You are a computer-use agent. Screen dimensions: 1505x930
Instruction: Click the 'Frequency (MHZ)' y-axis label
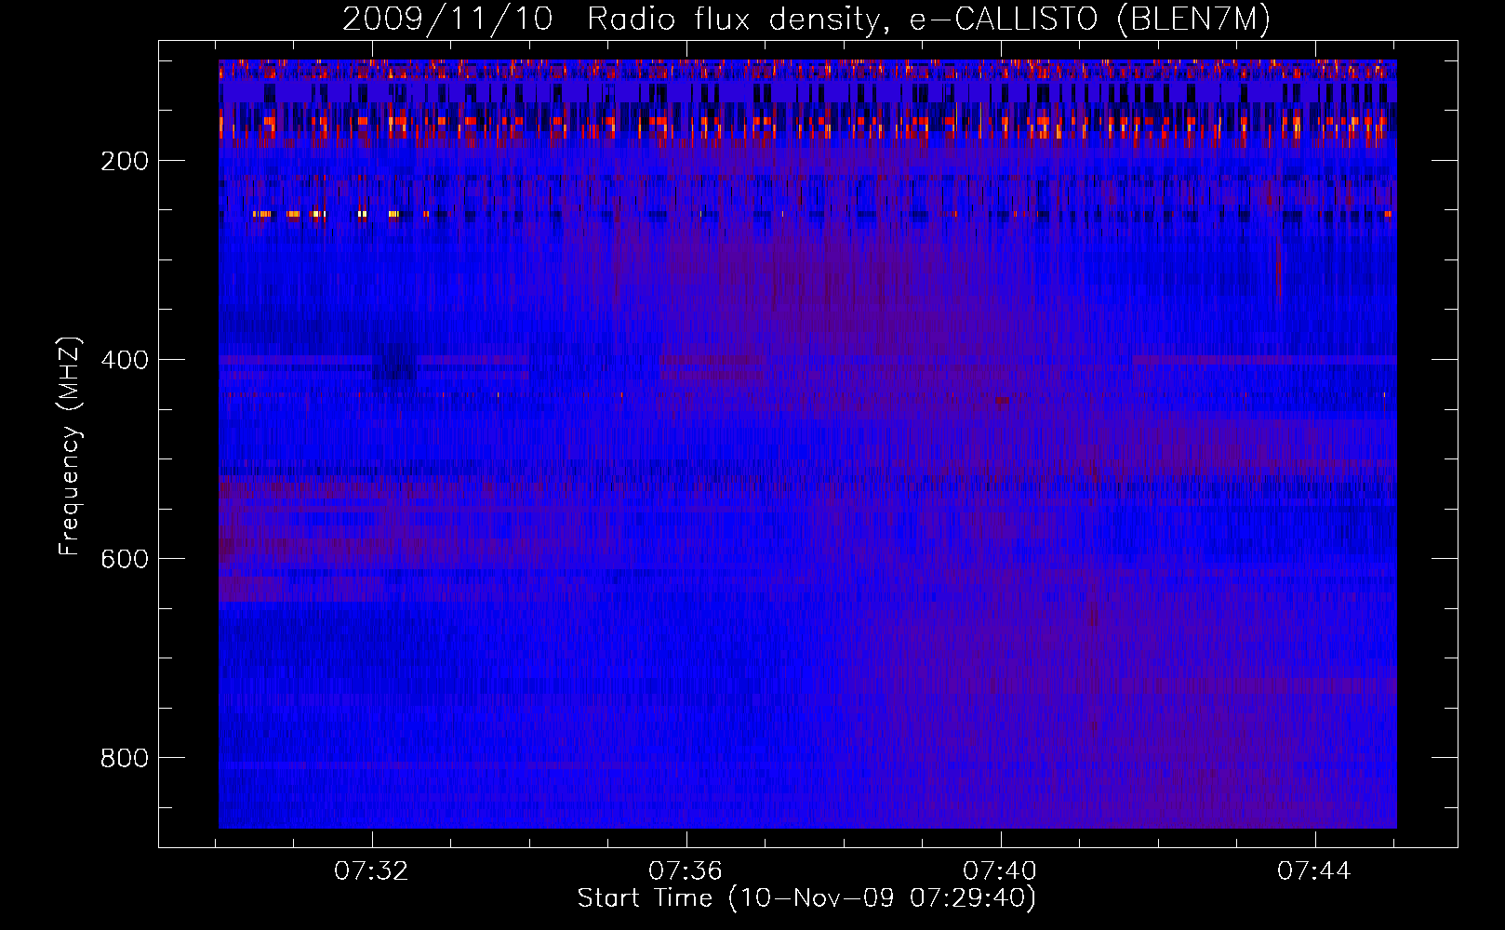pyautogui.click(x=70, y=445)
